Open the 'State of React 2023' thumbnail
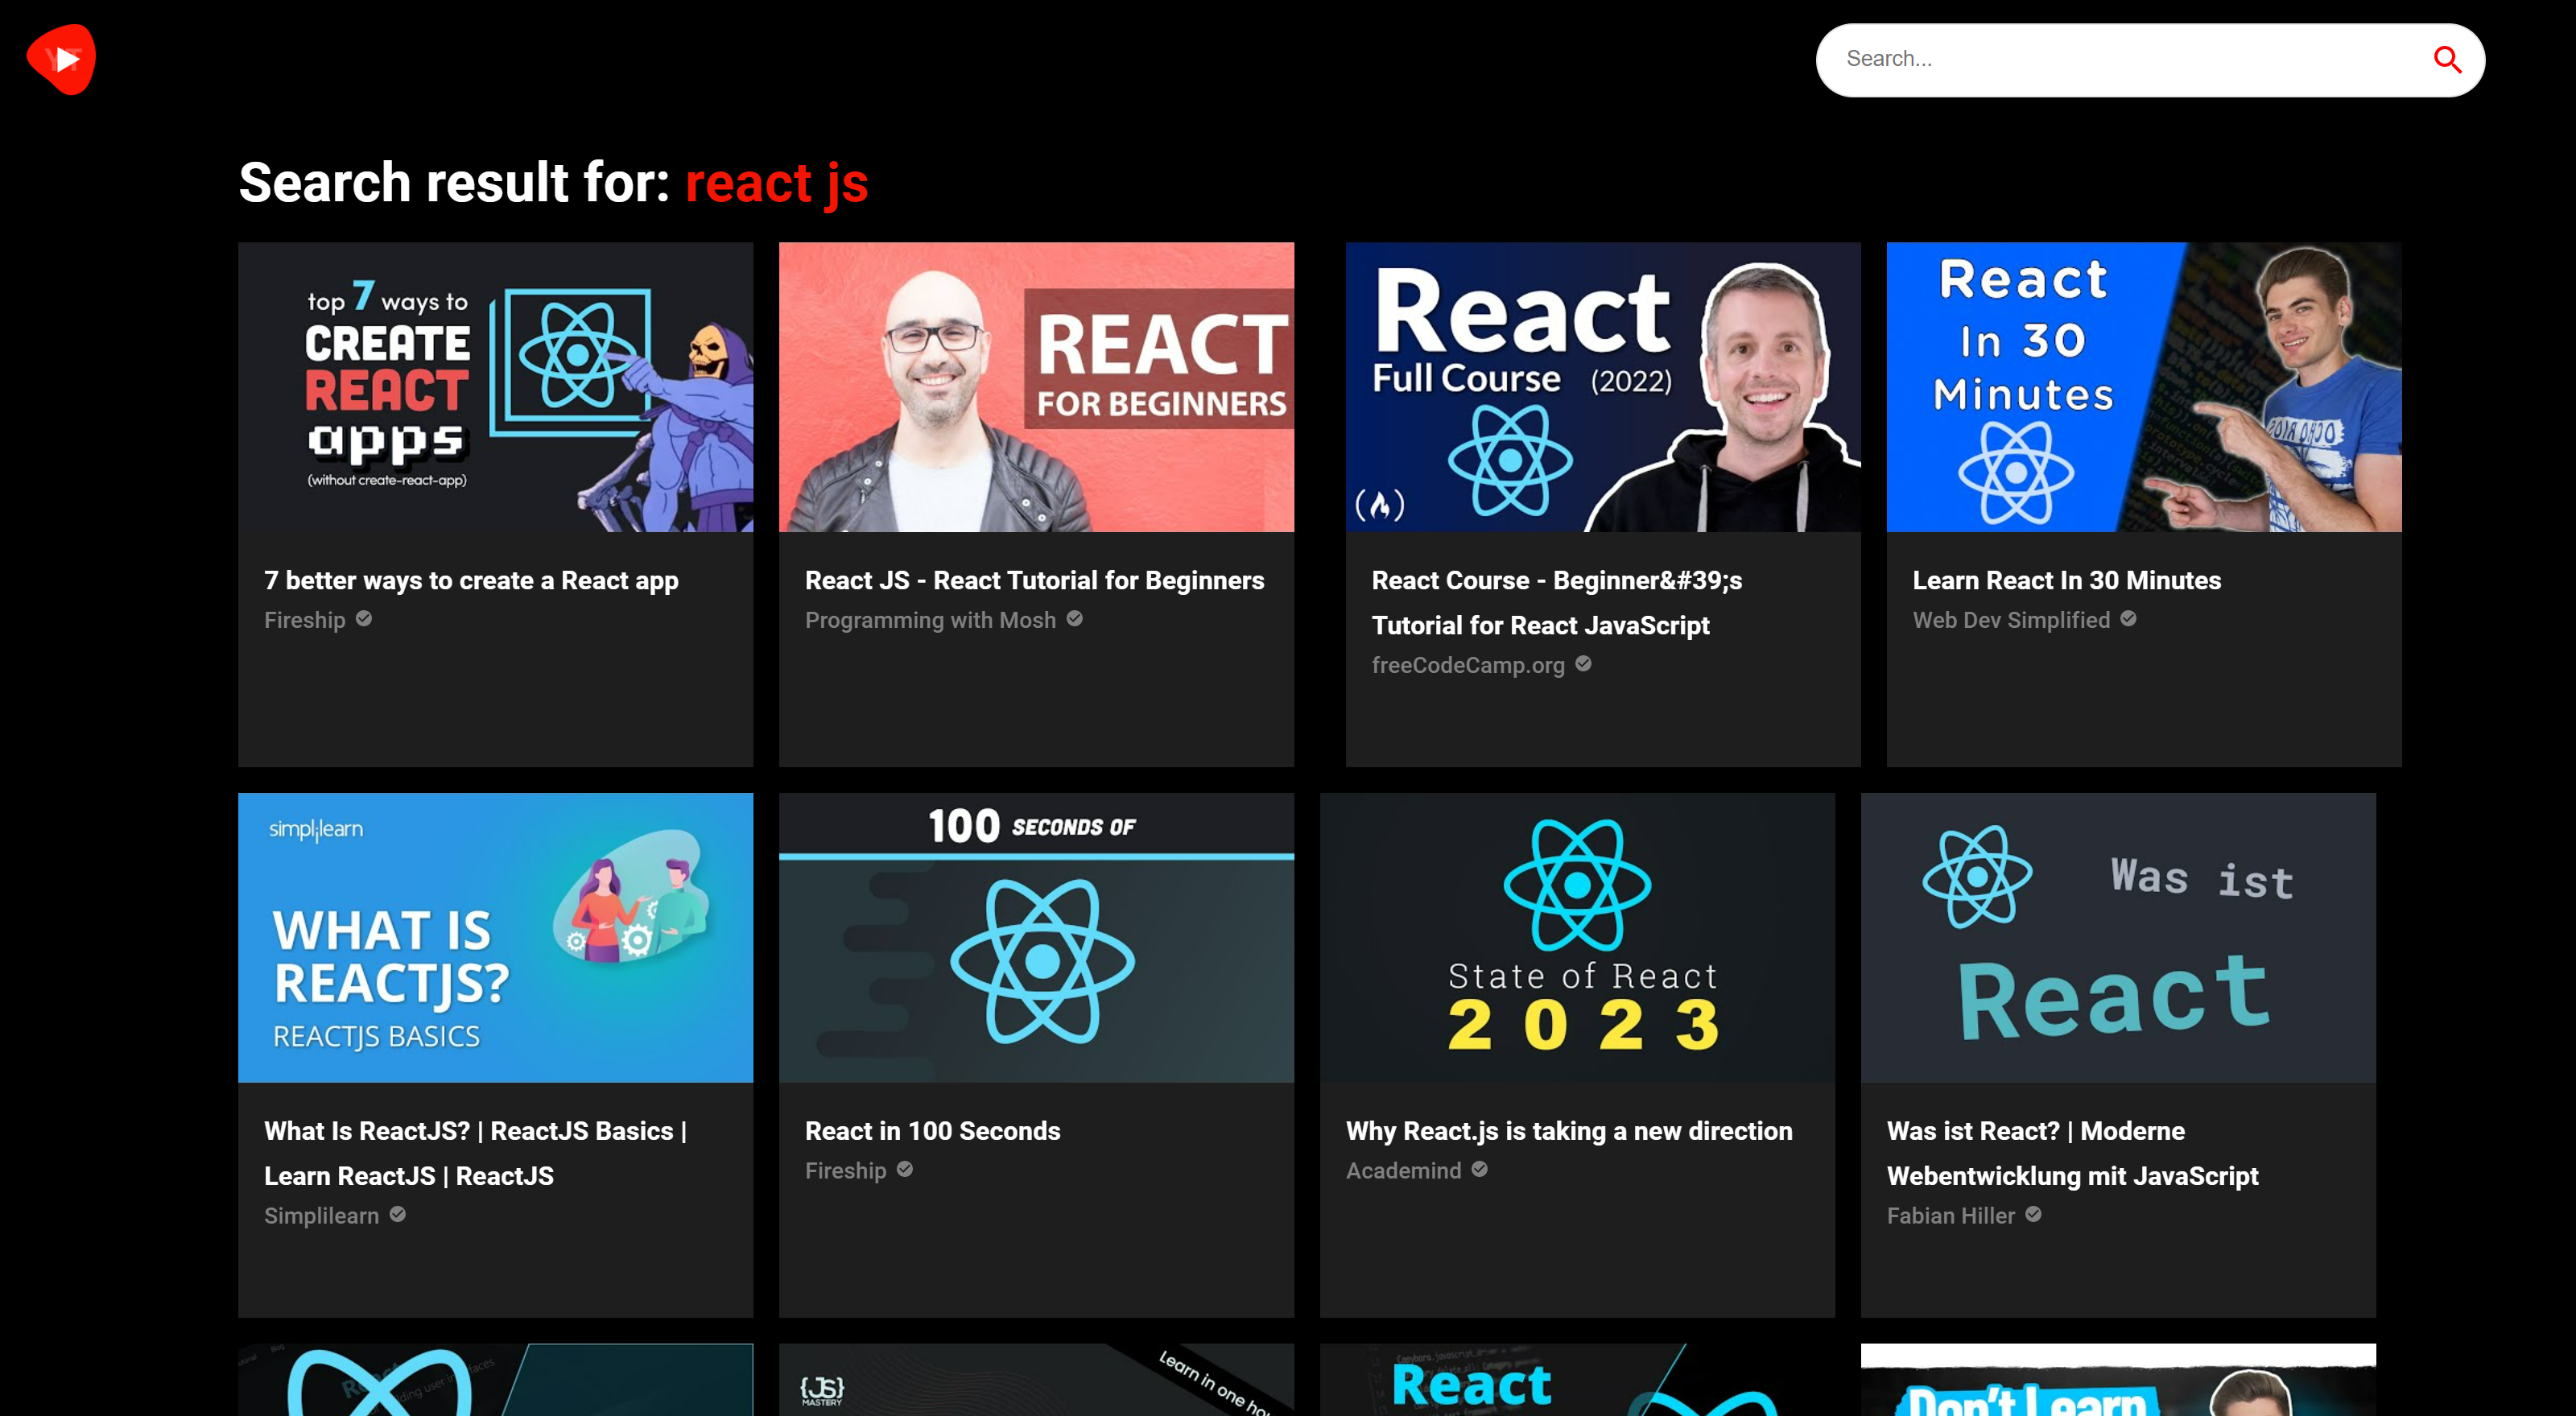Viewport: 2576px width, 1416px height. coord(1576,937)
